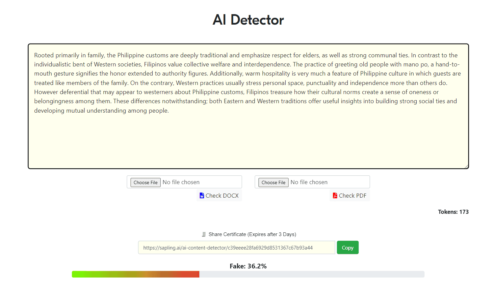The width and height of the screenshot is (494, 290).
Task: Click the 'No file chosen' text for PDF
Action: click(309, 182)
